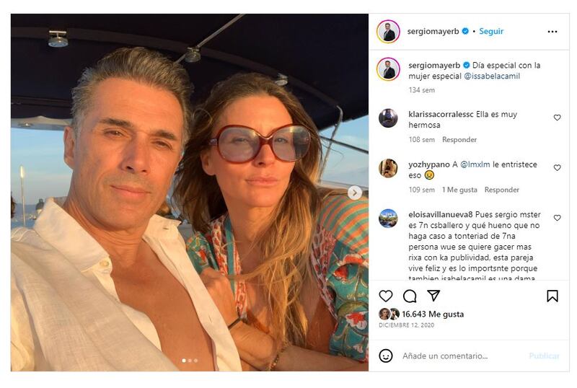Image resolution: width=577 pixels, height=388 pixels.
Task: Open klarissacorralessc's avatar
Action: click(x=388, y=118)
